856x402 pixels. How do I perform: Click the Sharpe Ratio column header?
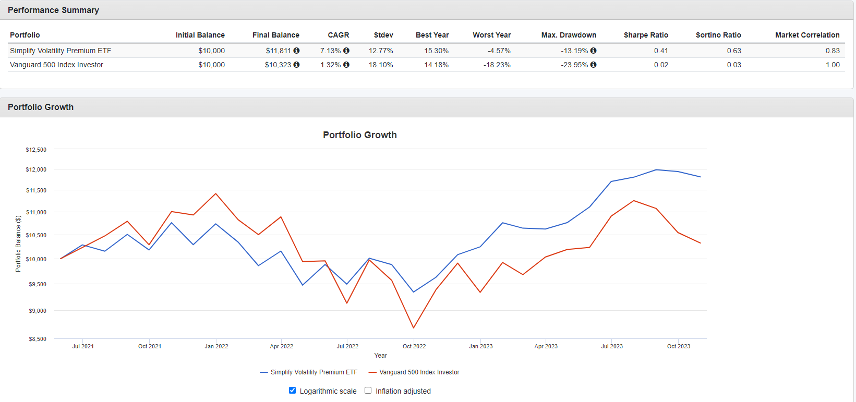click(646, 35)
